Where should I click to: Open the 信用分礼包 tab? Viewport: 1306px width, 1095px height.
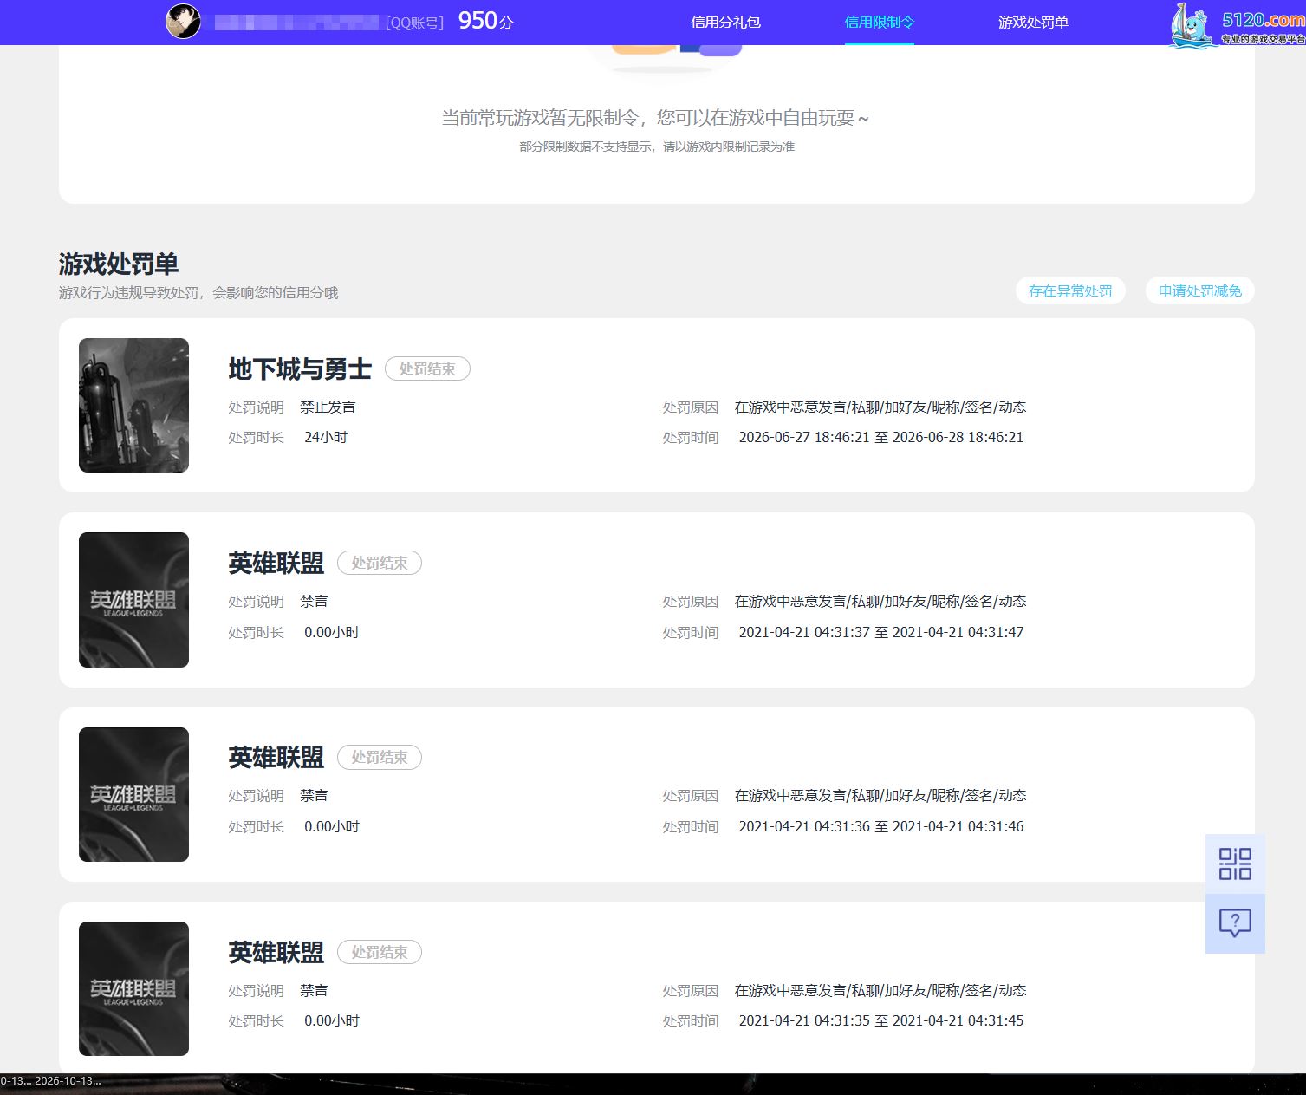725,22
